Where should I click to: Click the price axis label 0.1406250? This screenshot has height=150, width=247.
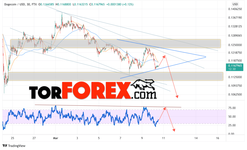[235, 9]
